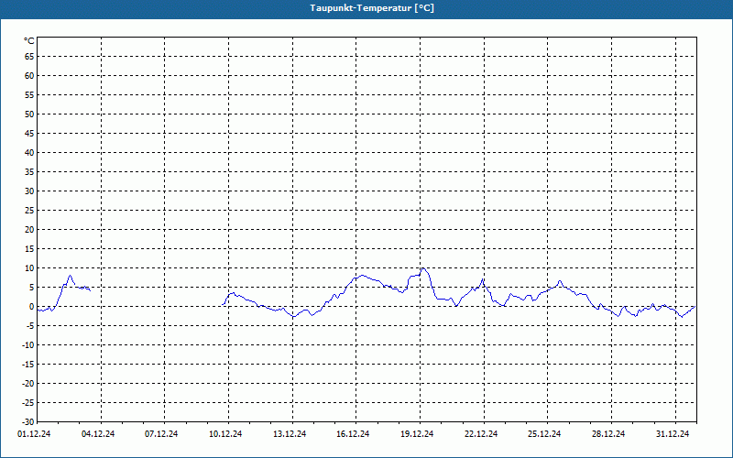733x458 pixels.
Task: Click the 19.12.24 date label
Action: tap(417, 434)
